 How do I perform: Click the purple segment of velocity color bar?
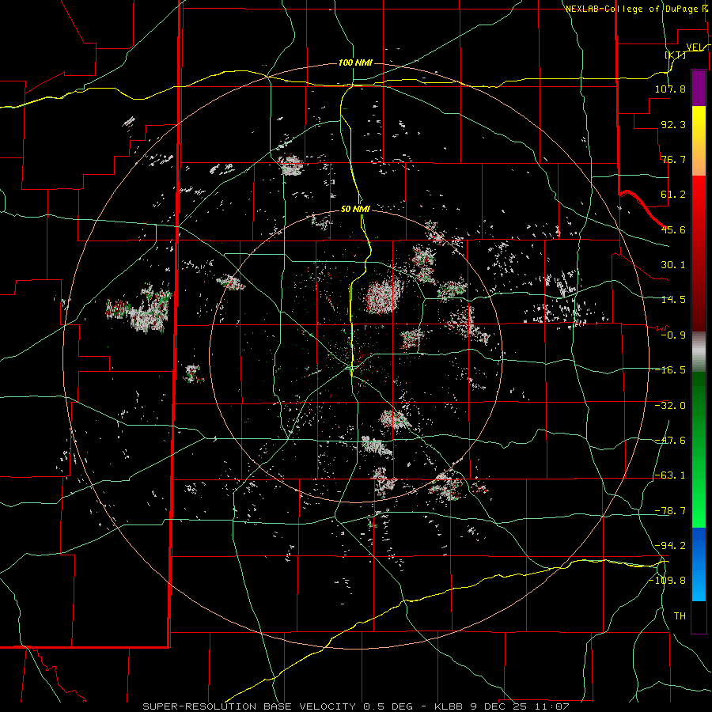pos(699,88)
